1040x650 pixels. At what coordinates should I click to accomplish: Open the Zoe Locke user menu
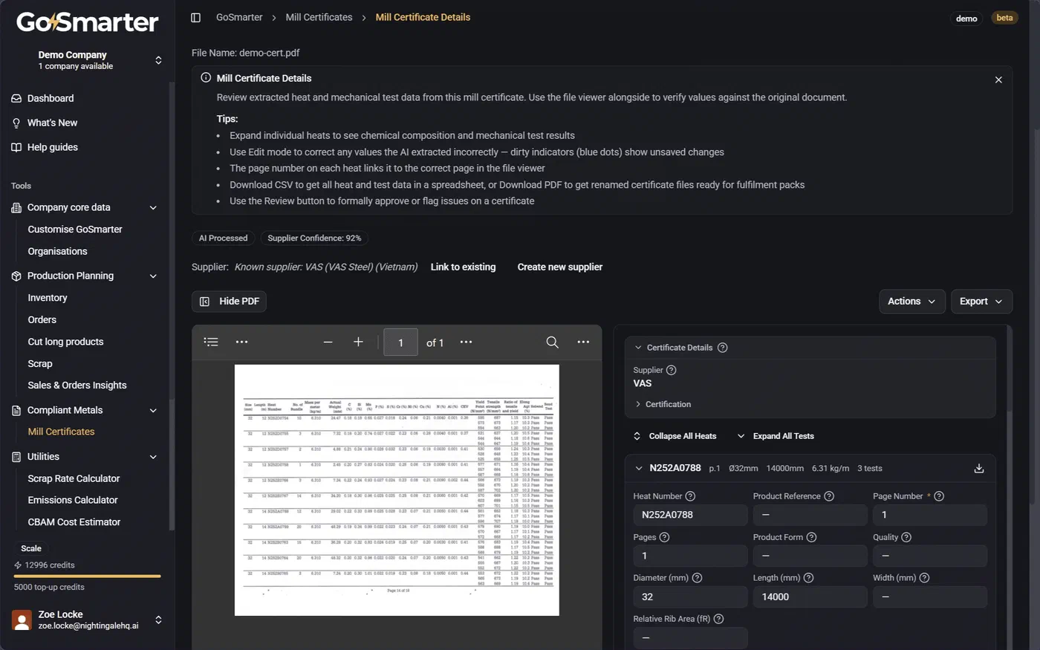[88, 620]
